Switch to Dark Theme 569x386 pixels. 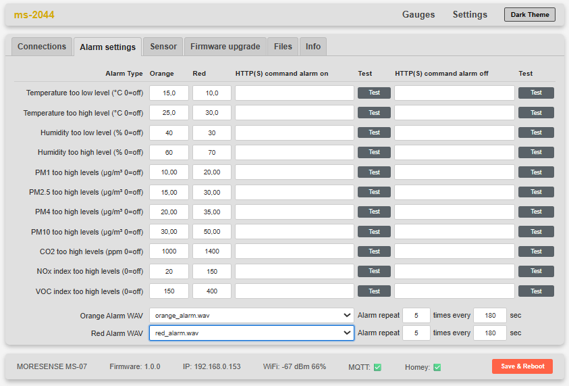(529, 15)
